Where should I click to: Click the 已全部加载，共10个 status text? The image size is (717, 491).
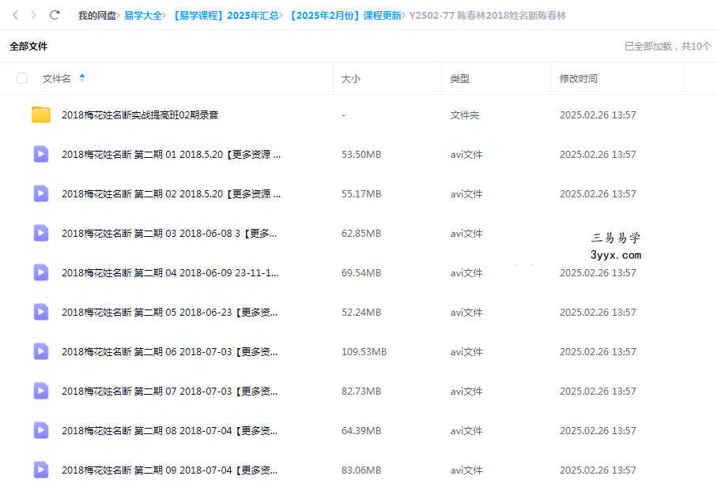click(x=668, y=46)
